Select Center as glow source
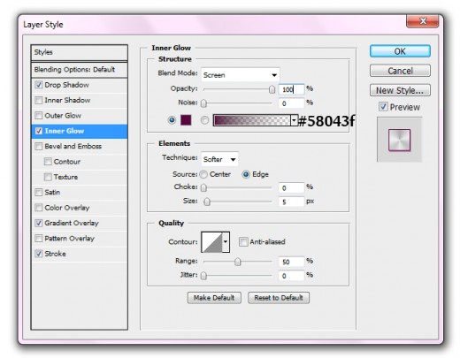 pyautogui.click(x=203, y=174)
